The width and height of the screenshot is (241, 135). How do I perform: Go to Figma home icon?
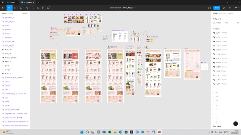2,2
